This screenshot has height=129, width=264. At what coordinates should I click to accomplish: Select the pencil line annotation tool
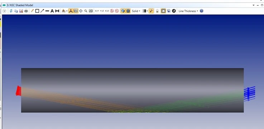pyautogui.click(x=32, y=11)
